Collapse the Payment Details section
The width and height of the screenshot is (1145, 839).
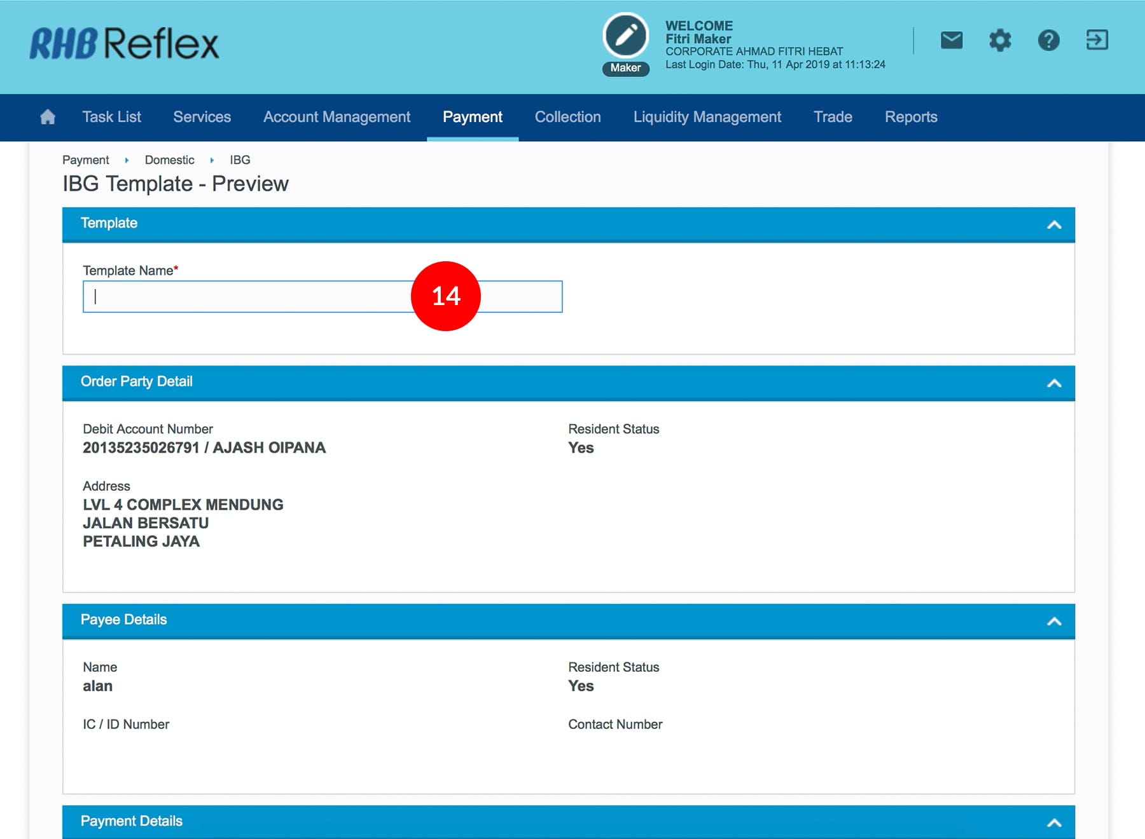click(1053, 822)
